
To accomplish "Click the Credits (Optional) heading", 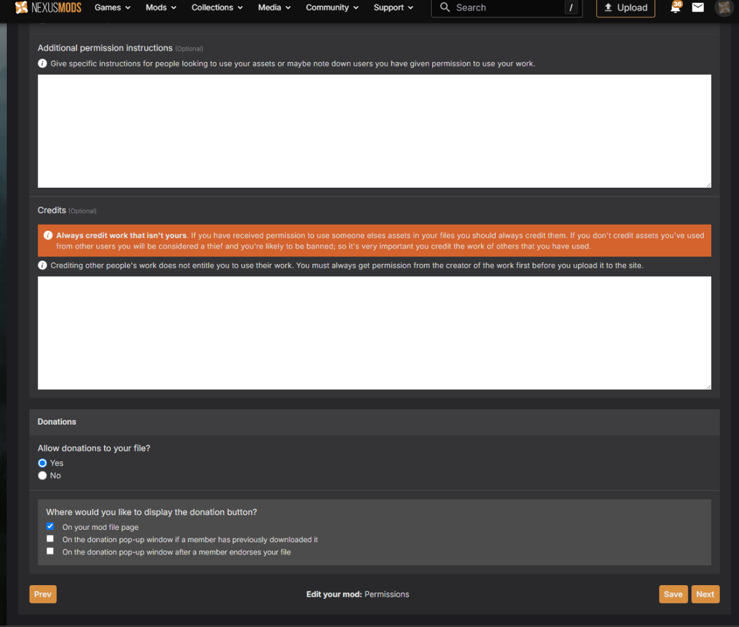I will pos(67,210).
